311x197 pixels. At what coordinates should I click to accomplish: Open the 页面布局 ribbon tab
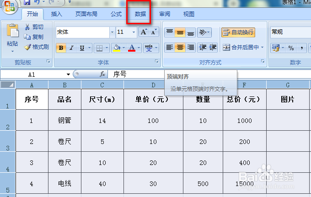click(x=86, y=14)
